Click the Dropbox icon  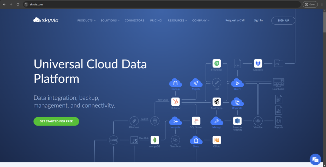click(x=258, y=63)
